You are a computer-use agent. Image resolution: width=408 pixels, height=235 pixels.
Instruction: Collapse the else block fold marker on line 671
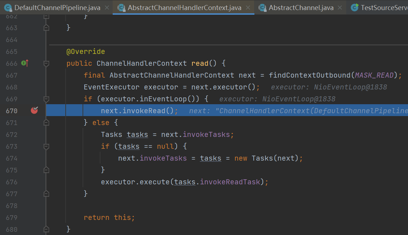click(46, 123)
